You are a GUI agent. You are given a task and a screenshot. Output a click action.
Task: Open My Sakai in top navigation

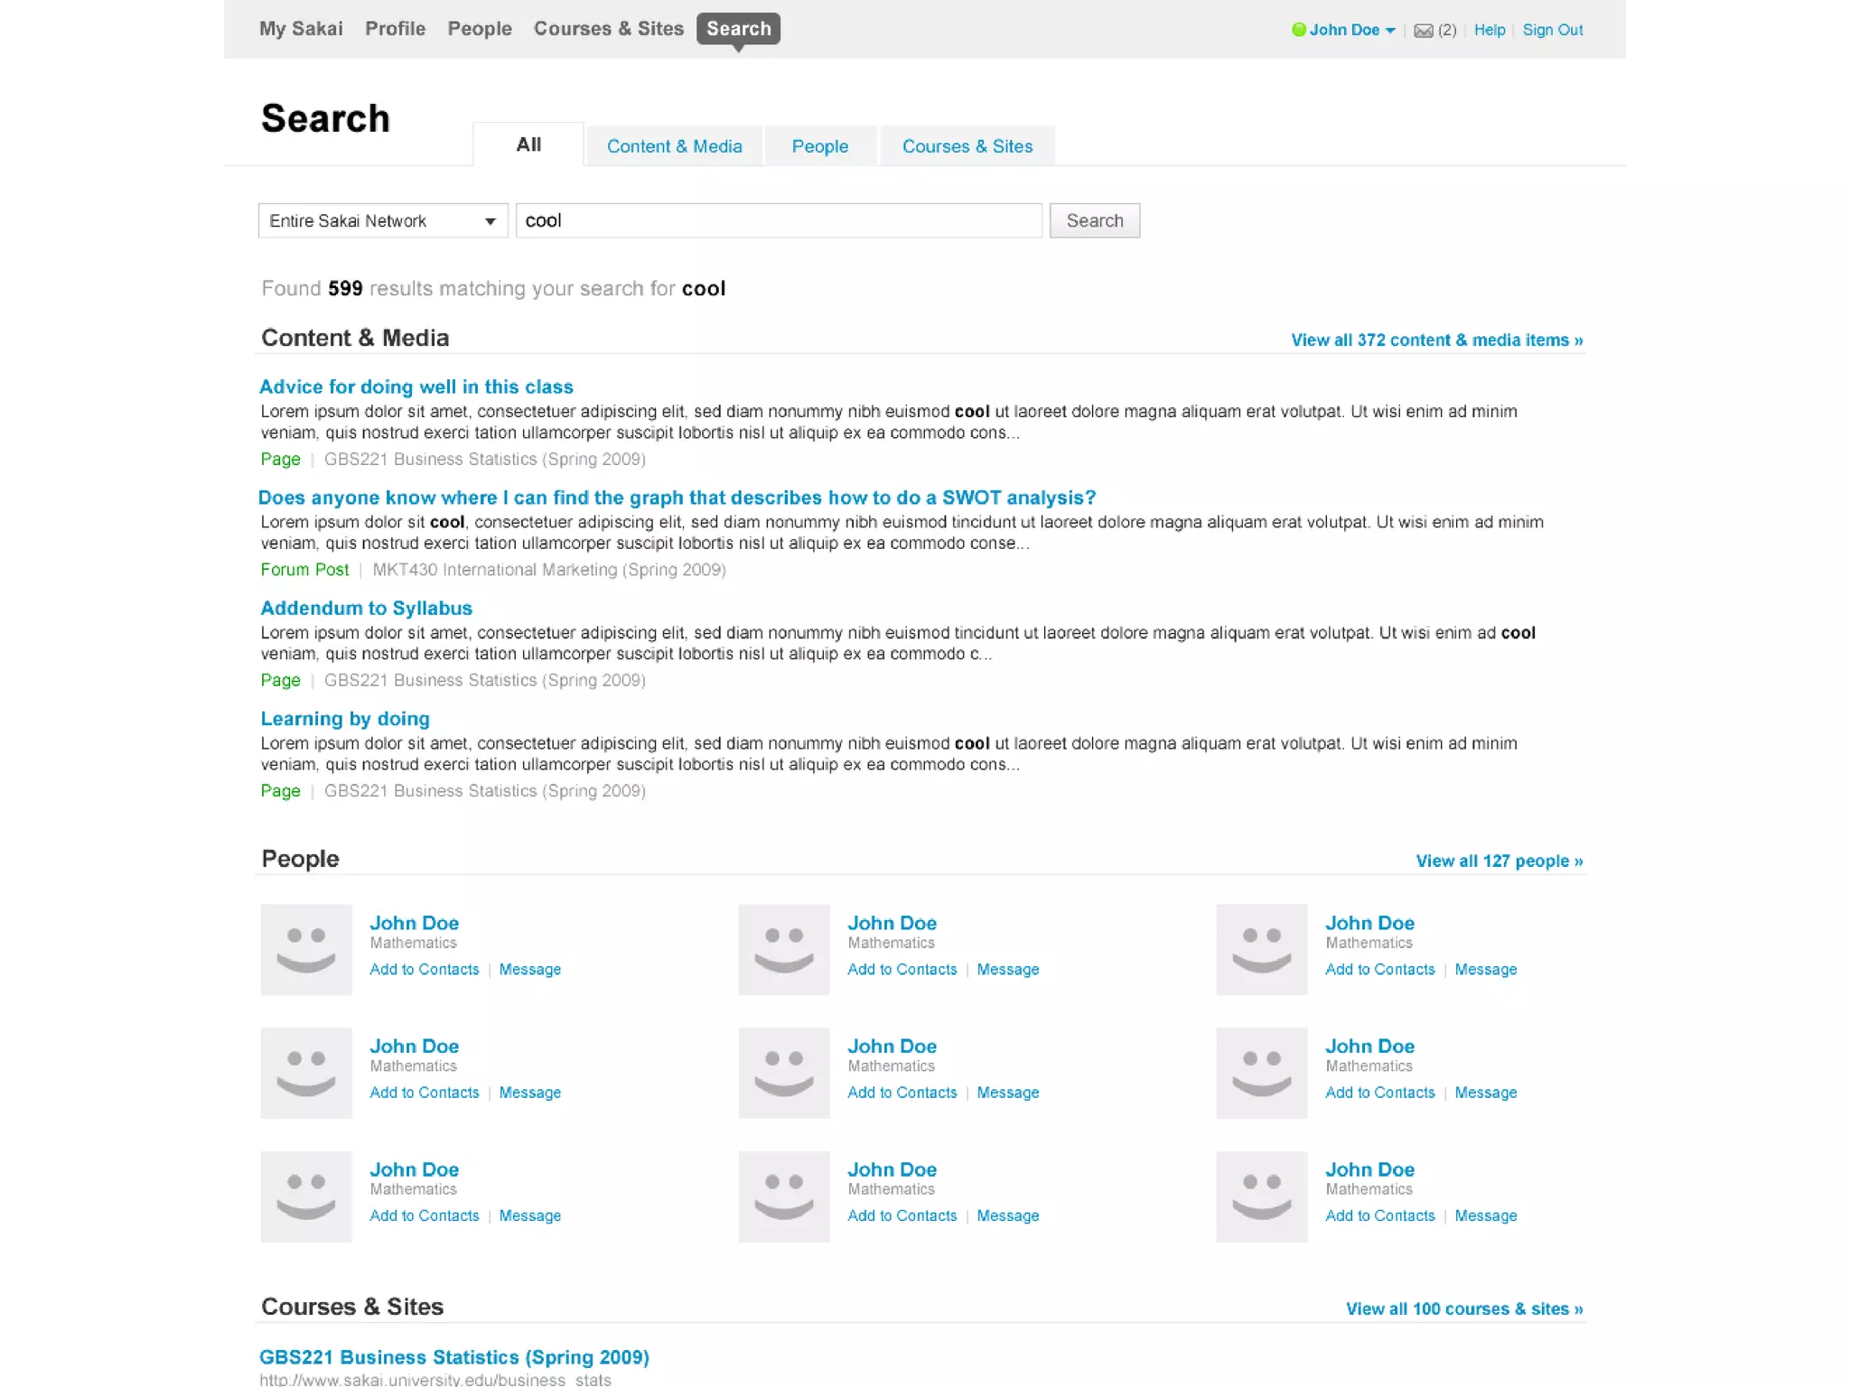(301, 29)
